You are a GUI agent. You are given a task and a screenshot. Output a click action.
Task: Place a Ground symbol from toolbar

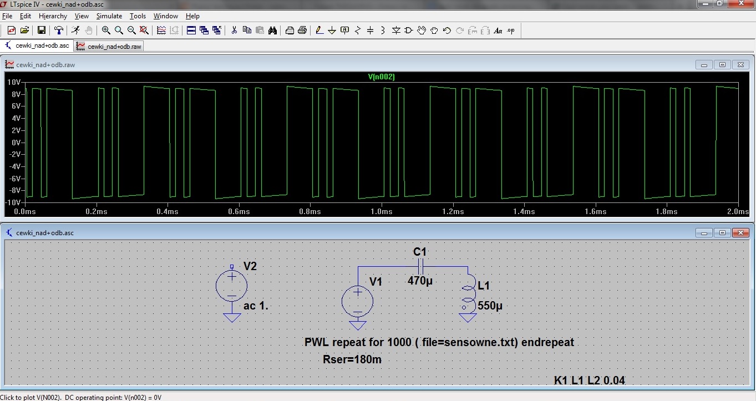tap(332, 31)
